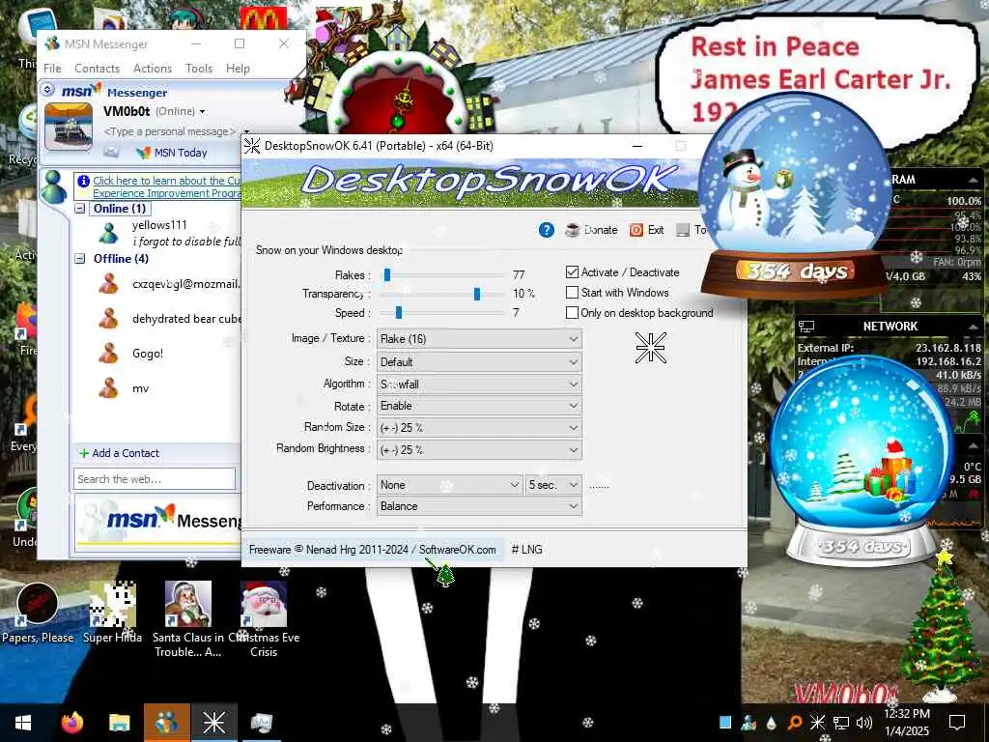Open the Tools menu in MSN Messenger
This screenshot has width=989, height=742.
click(199, 69)
